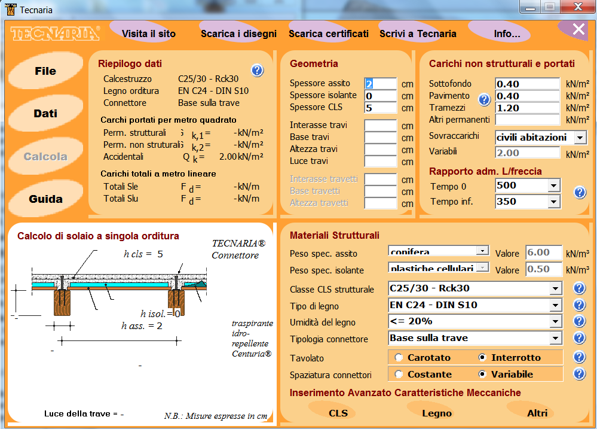The image size is (597, 429).
Task: Click the Spessore assito input field
Action: pos(380,84)
